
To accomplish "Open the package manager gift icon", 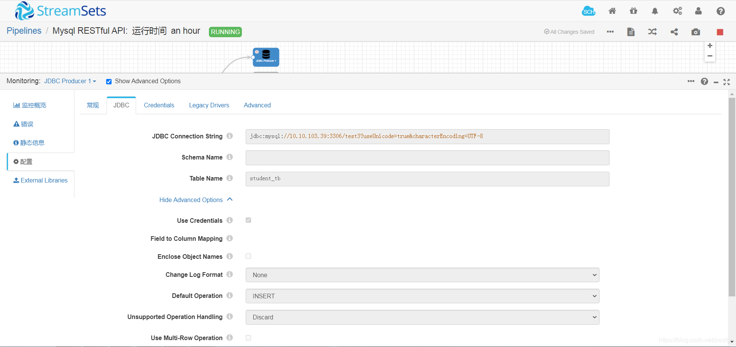I will click(634, 11).
